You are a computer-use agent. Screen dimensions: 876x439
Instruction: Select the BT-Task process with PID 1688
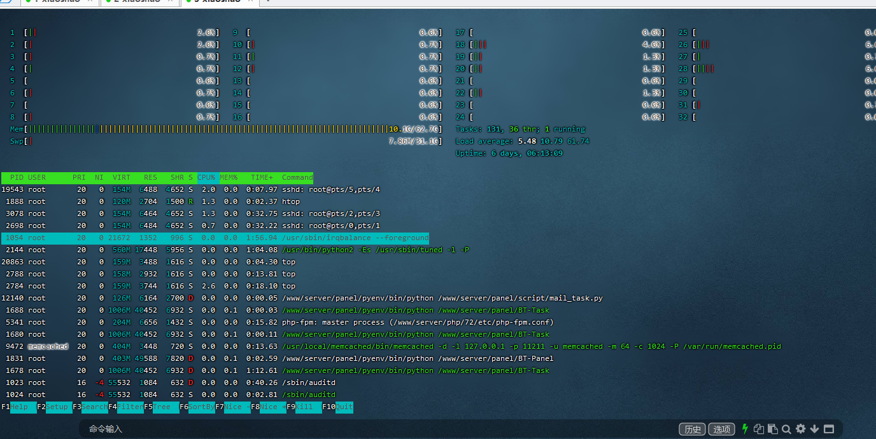pyautogui.click(x=276, y=310)
